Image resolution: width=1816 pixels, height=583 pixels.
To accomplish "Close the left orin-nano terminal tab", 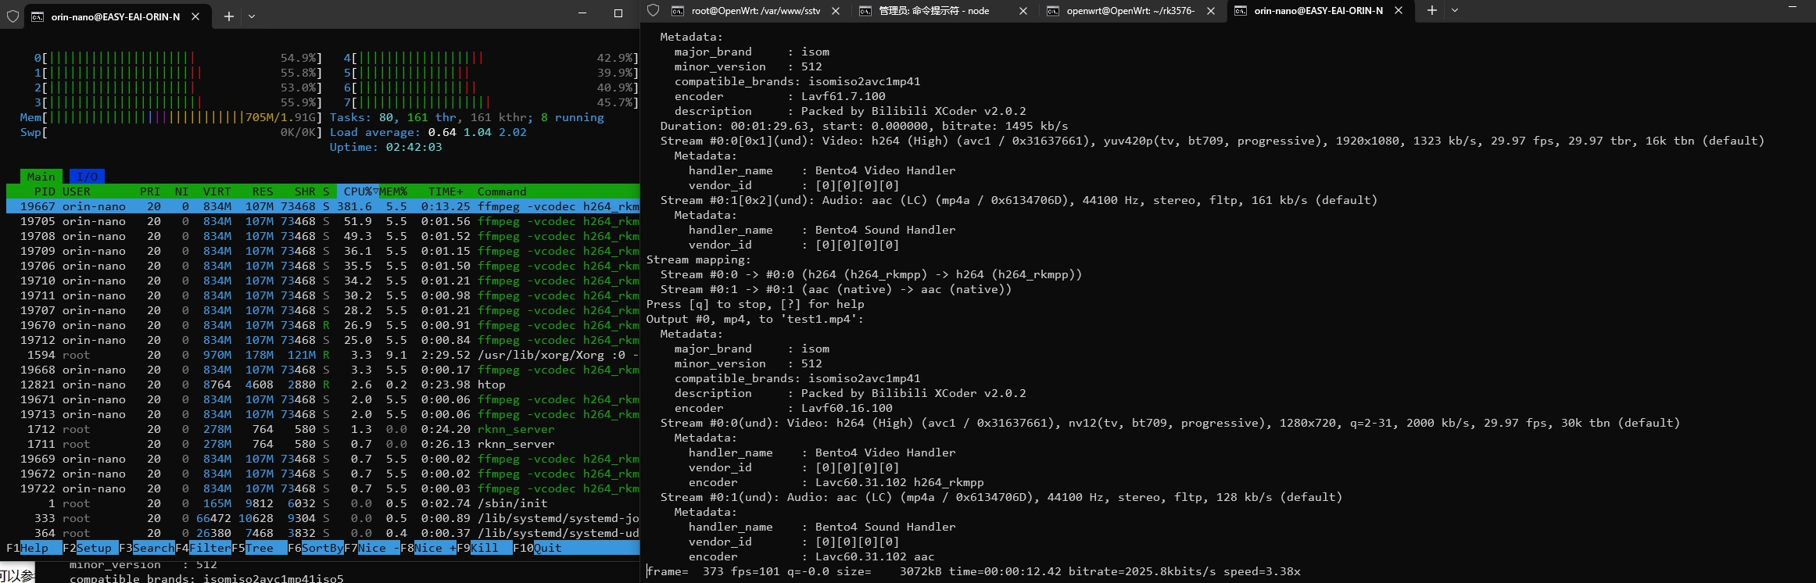I will [x=195, y=16].
